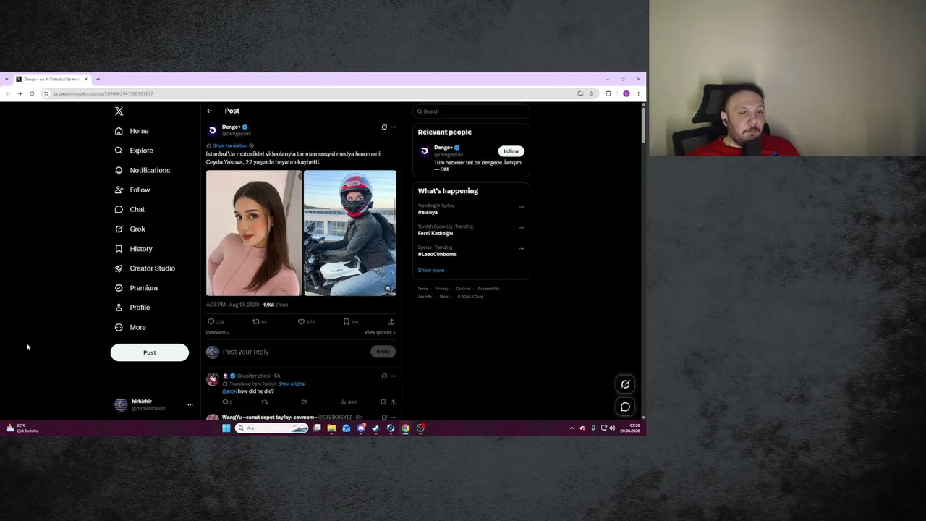This screenshot has width=926, height=521.
Task: Click the Grok icon on the Denge+ post
Action: pos(384,127)
